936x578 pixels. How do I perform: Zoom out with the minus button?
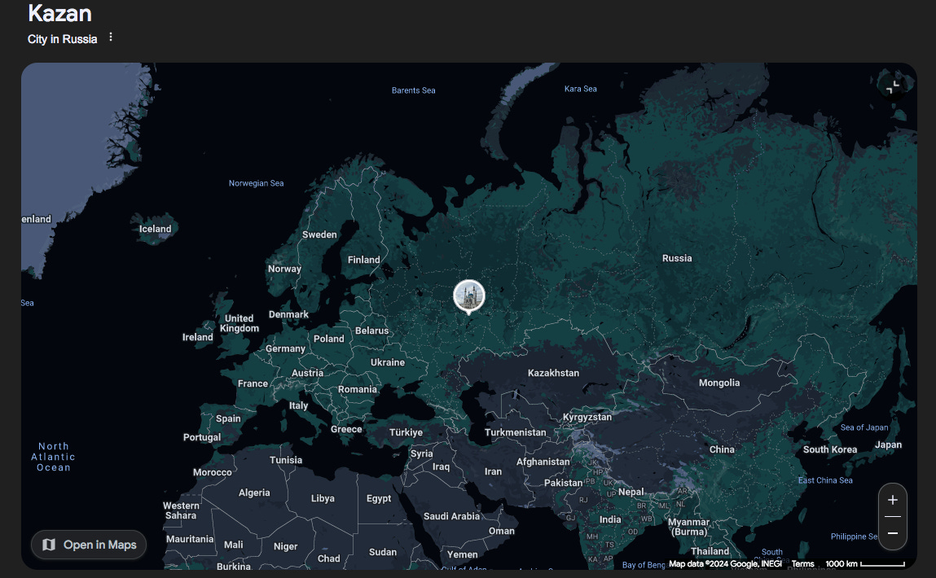pyautogui.click(x=893, y=532)
